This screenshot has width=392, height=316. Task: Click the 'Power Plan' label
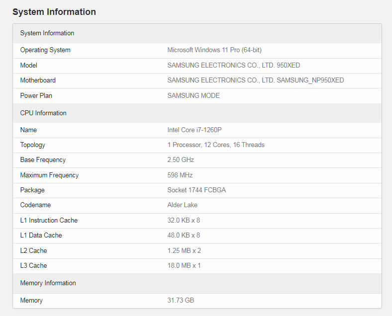click(x=36, y=95)
